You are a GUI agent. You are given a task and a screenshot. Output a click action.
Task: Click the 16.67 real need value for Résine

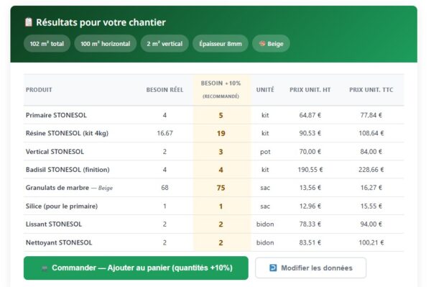click(164, 133)
